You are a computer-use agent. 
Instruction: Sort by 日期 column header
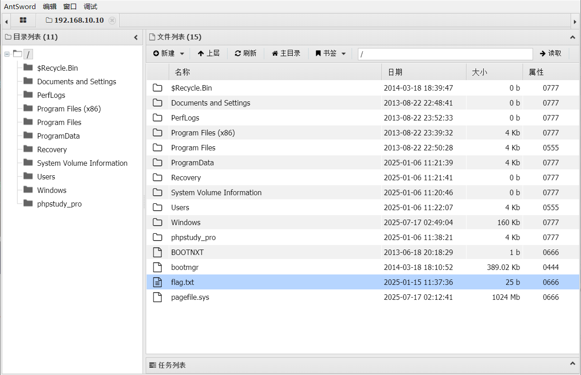click(x=424, y=72)
